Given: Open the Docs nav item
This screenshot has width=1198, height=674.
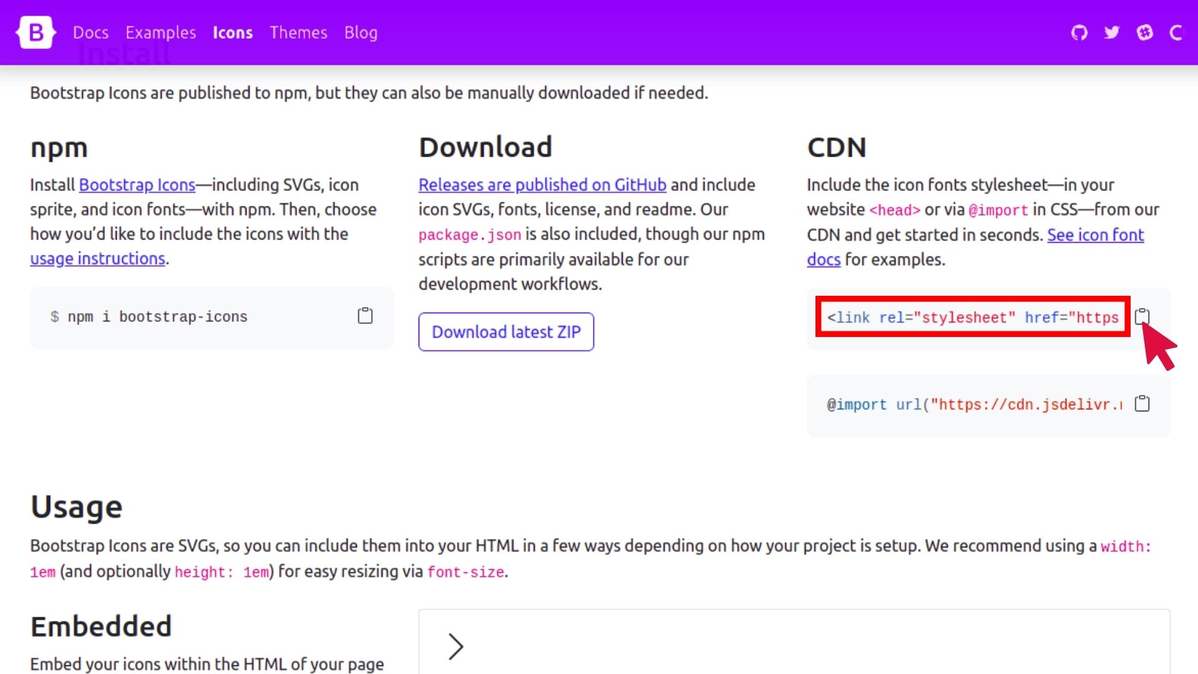Looking at the screenshot, I should tap(90, 32).
